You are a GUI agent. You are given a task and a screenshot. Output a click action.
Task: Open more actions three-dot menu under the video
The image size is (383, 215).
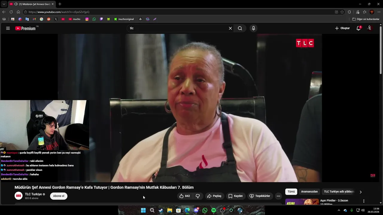pyautogui.click(x=278, y=196)
